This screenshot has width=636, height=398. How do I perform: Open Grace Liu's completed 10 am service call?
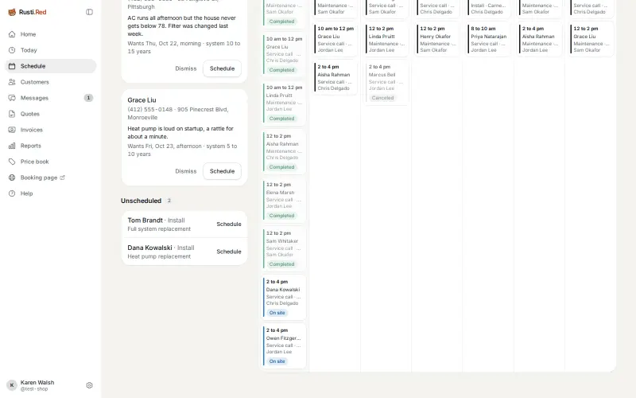click(284, 54)
